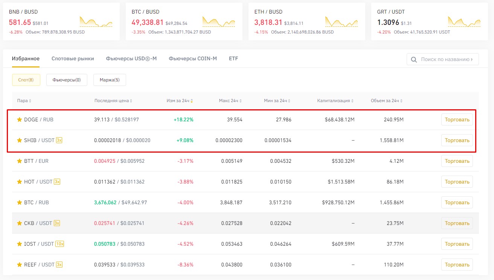Click the +18.22% change value

point(183,119)
